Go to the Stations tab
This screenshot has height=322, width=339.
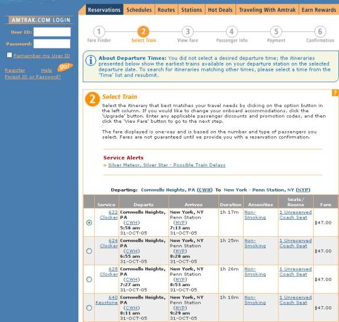click(191, 10)
